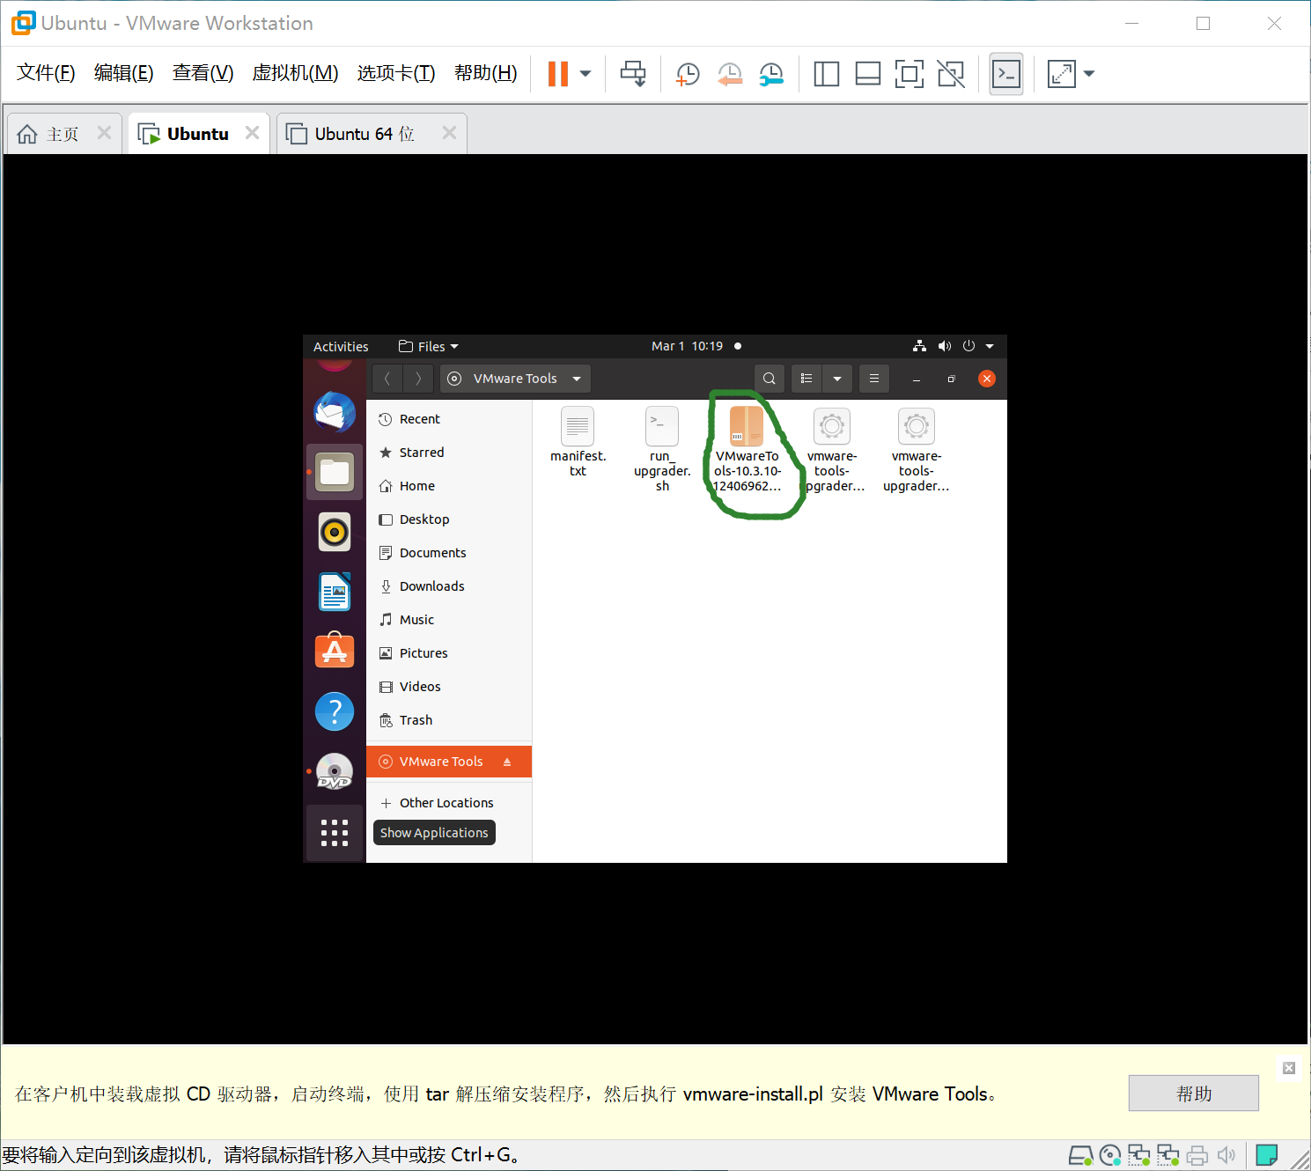This screenshot has width=1311, height=1171.
Task: Send Ctrl+Alt+Del to the guest
Action: point(633,73)
